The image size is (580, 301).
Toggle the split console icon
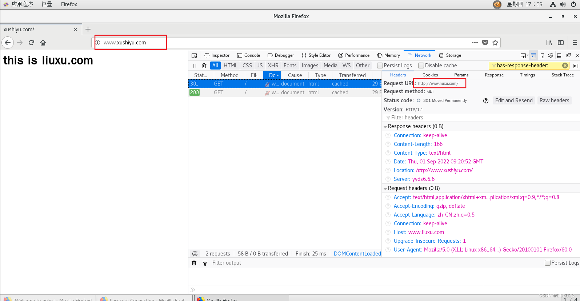533,56
